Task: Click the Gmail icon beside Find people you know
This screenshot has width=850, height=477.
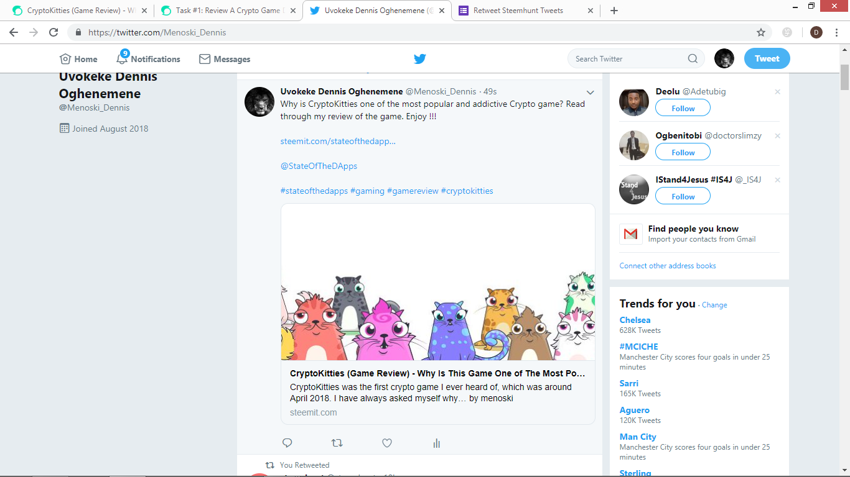Action: click(630, 234)
